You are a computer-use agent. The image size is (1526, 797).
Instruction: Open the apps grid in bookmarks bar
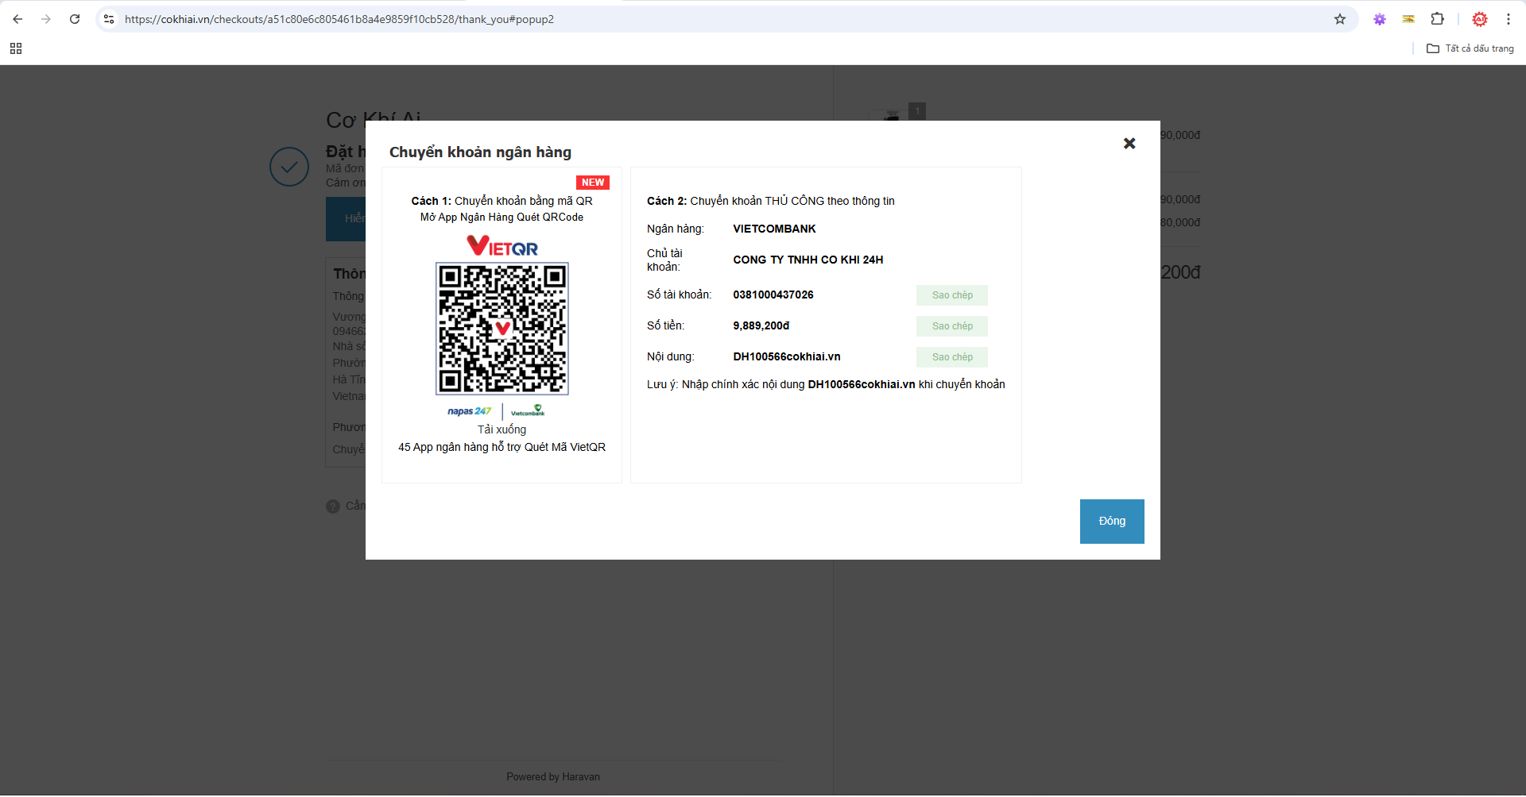click(16, 48)
